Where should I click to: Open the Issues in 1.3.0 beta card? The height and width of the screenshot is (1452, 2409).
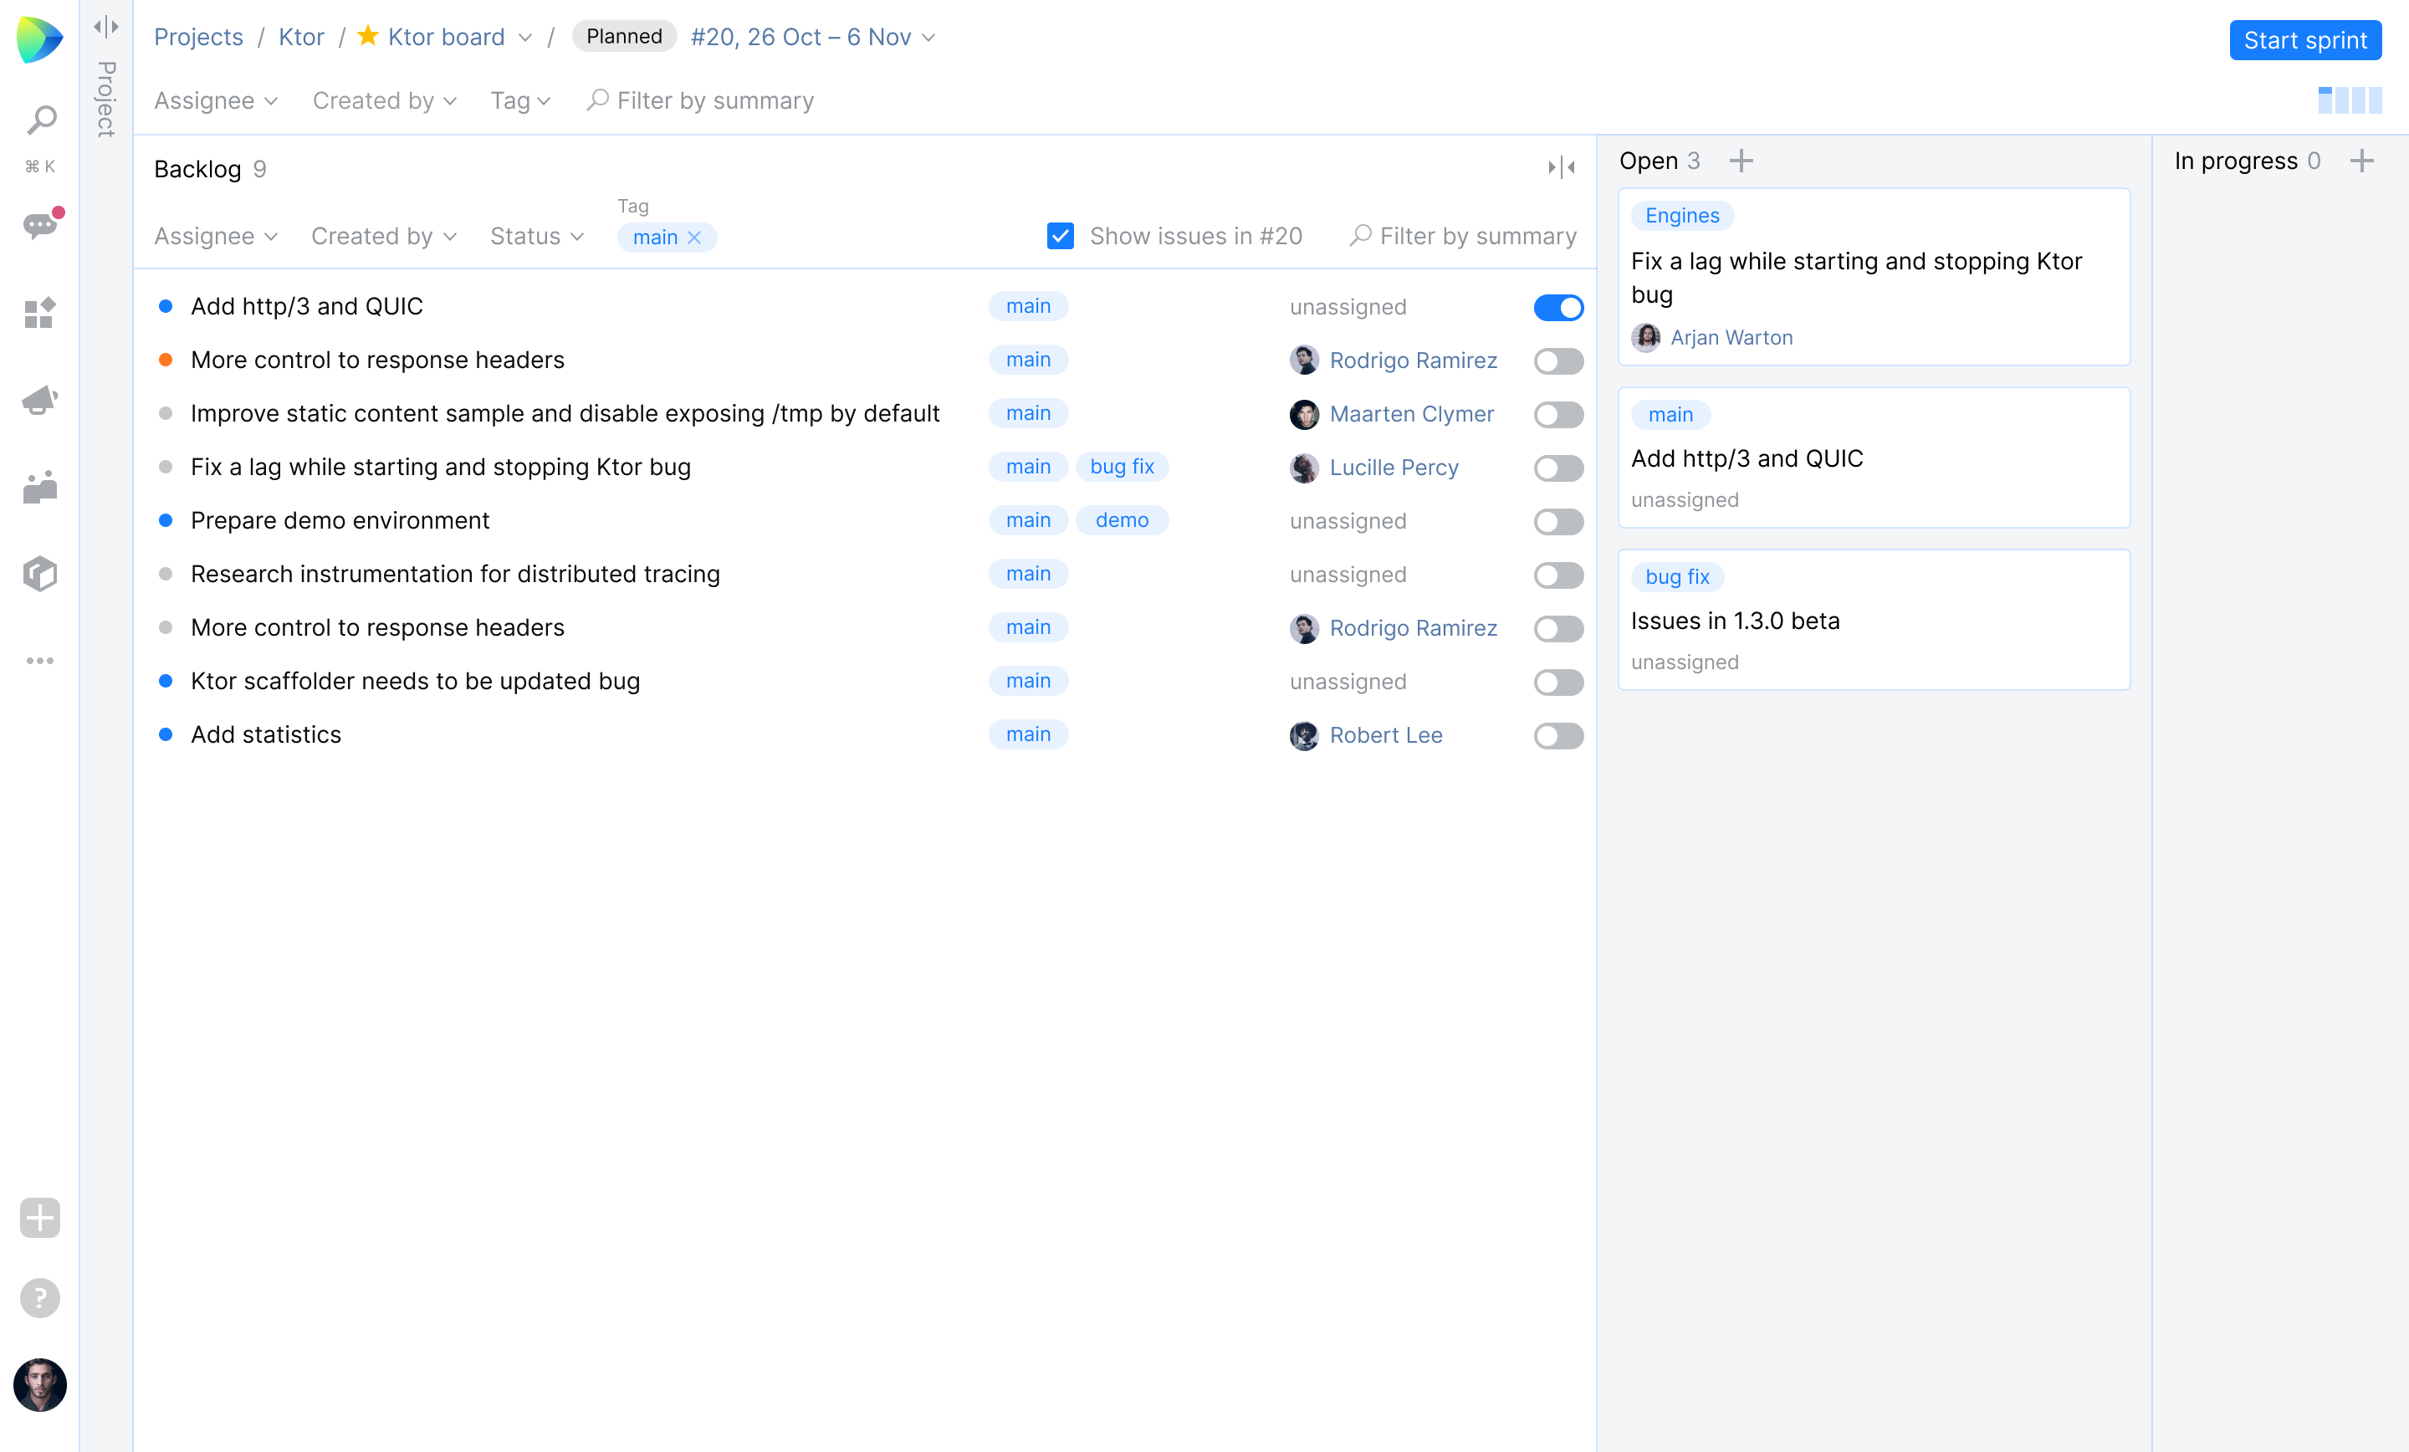[x=1873, y=620]
